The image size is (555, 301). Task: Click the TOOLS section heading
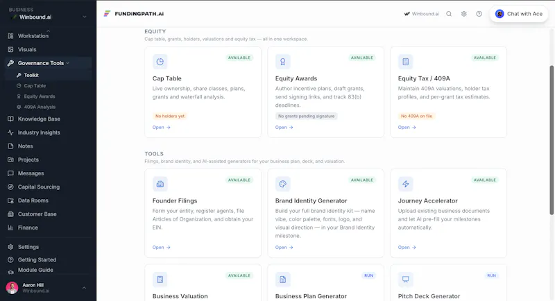(154, 154)
